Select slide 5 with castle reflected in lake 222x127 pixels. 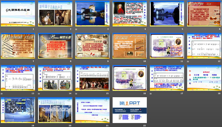(167, 13)
